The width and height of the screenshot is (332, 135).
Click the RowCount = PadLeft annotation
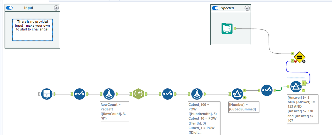(x=114, y=112)
